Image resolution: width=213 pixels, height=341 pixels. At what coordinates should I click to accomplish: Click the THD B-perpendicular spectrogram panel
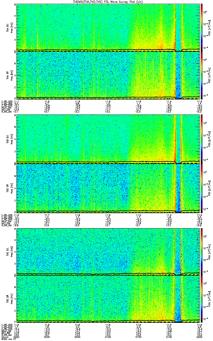pos(108,139)
